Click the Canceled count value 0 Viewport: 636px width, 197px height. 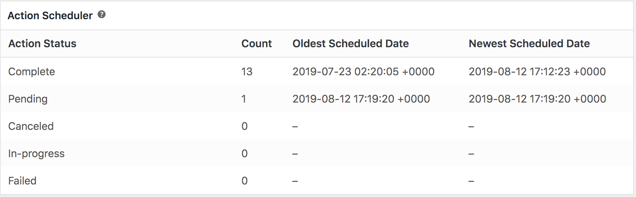click(x=244, y=126)
